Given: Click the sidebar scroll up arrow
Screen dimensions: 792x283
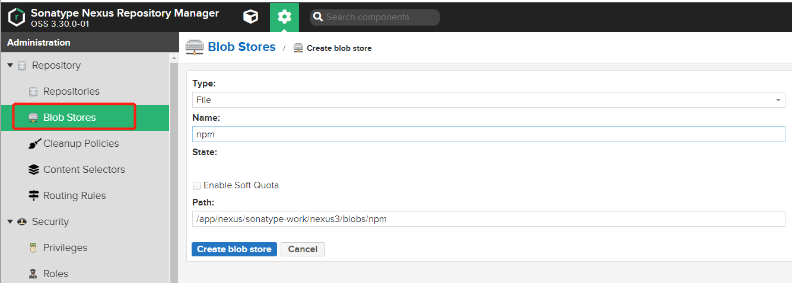Looking at the screenshot, I should click(x=174, y=58).
